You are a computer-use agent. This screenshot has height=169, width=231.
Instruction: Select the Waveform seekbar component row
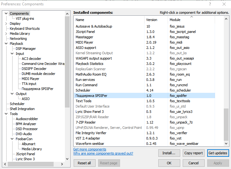(x=90, y=144)
